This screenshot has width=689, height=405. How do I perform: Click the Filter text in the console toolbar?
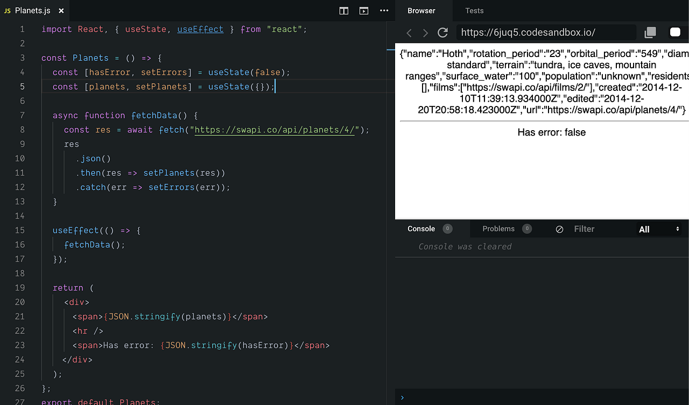[584, 229]
